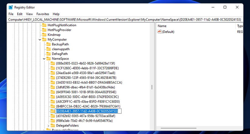Collapse the NameSpace key
250x134 pixels.
point(44,59)
